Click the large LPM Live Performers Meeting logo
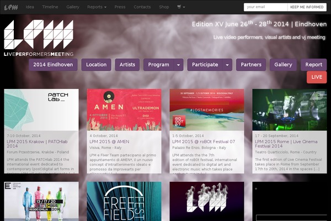331x221 pixels. coord(39,38)
